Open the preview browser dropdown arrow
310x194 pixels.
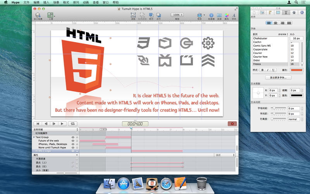[204, 15]
